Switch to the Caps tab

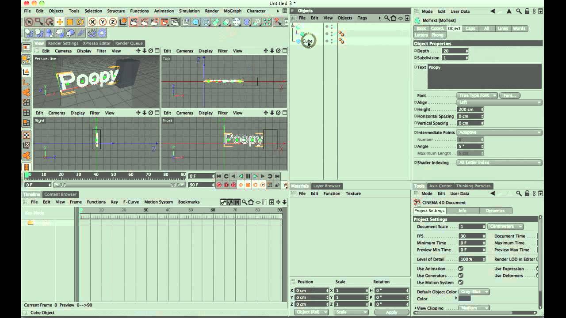(470, 29)
